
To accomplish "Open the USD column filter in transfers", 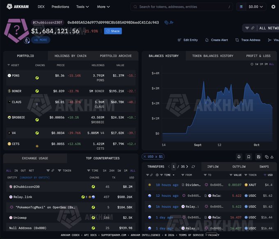I will click(268, 175).
